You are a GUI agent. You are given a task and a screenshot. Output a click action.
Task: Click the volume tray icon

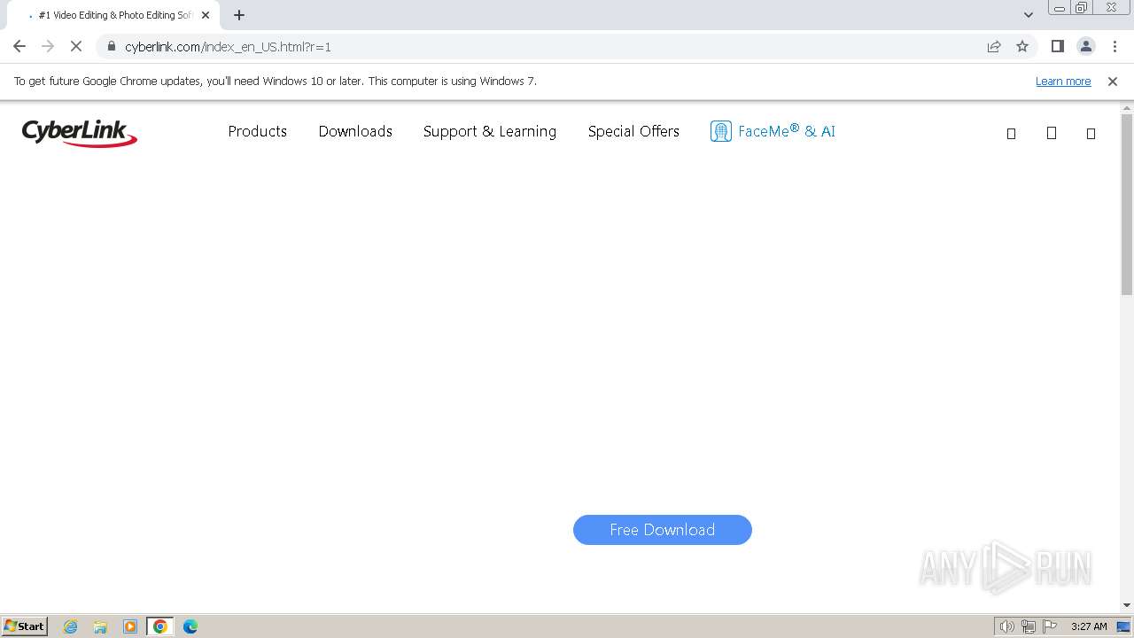point(1006,626)
